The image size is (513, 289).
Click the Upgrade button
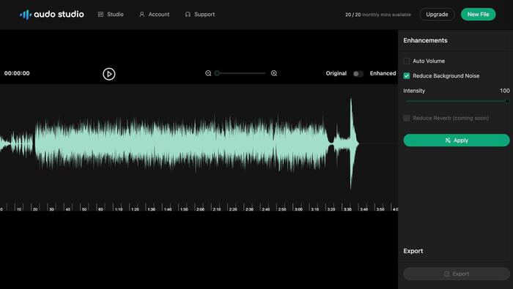(x=437, y=15)
